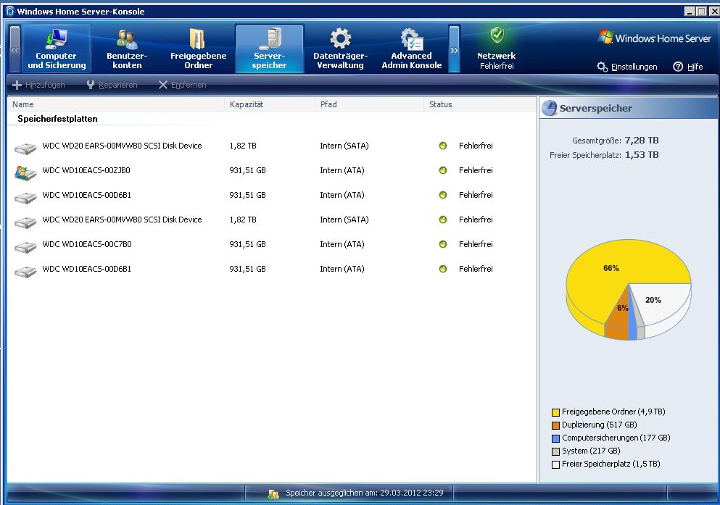Click the drive icon of WD10EACS-00C7B0
This screenshot has width=720, height=505.
click(x=25, y=247)
